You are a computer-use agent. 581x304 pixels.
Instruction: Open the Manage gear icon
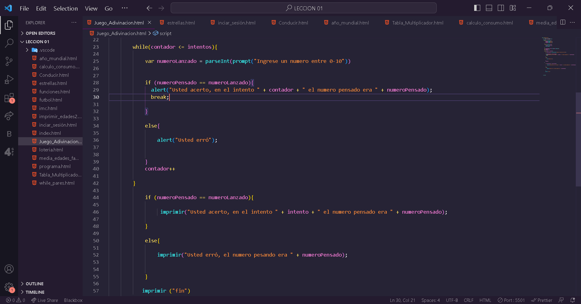point(9,287)
